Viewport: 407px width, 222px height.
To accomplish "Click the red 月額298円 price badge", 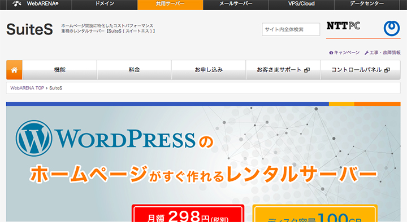I will click(x=188, y=214).
